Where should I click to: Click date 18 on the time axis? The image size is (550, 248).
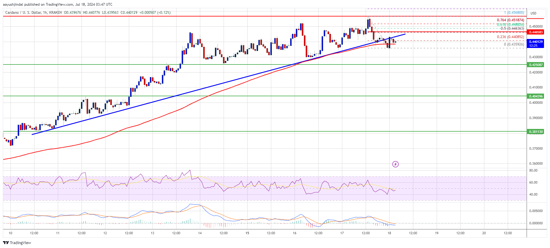[389, 233]
